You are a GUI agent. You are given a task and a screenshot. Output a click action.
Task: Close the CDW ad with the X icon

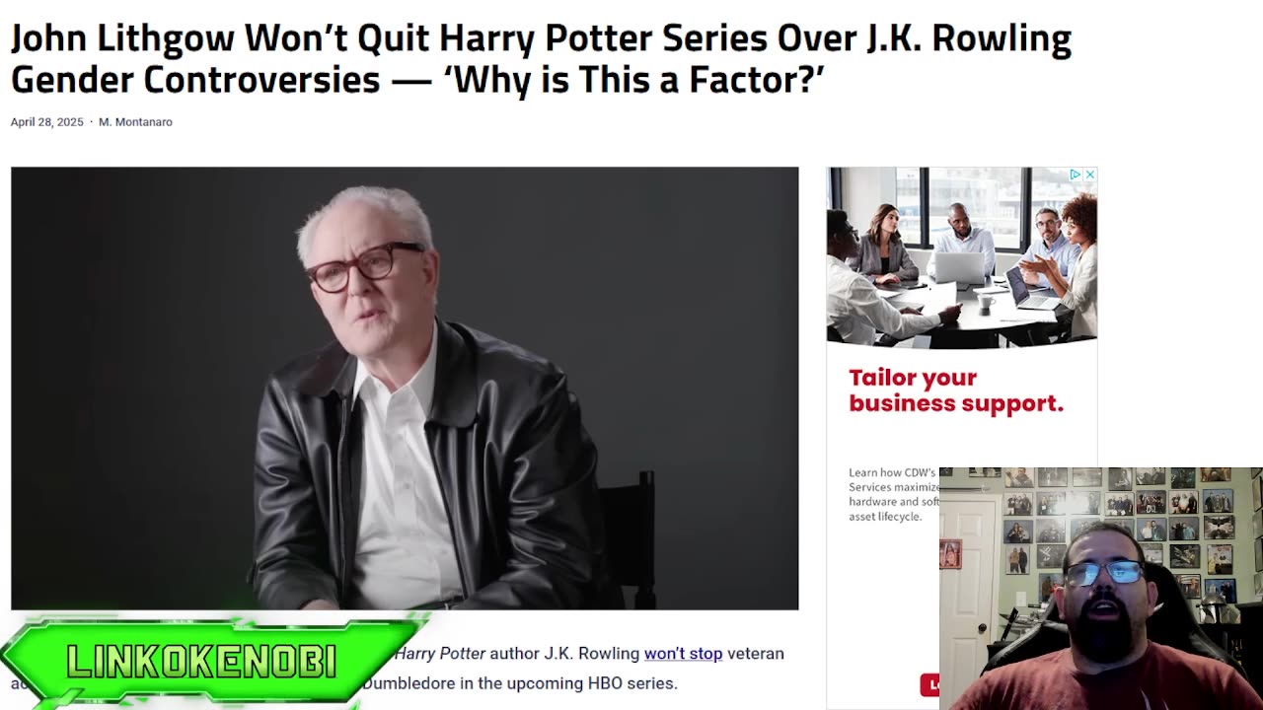click(1089, 175)
